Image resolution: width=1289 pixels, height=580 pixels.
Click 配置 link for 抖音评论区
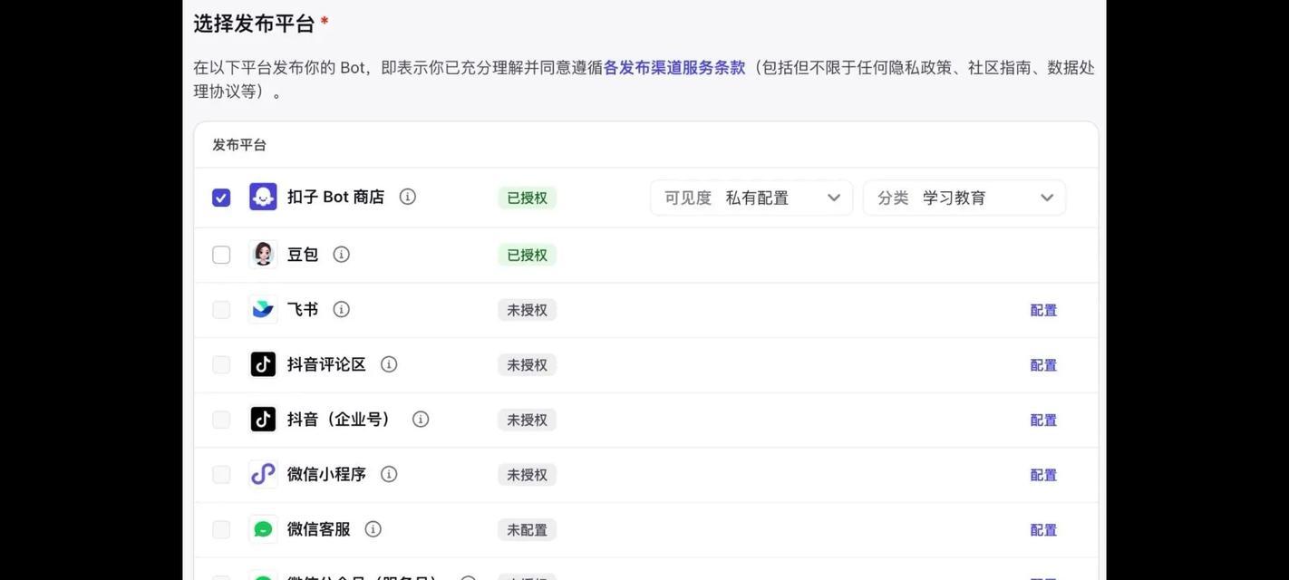(1043, 365)
